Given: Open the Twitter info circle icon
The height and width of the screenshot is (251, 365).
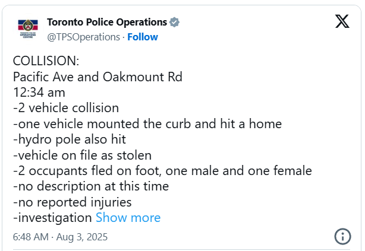Looking at the screenshot, I should pos(342,236).
